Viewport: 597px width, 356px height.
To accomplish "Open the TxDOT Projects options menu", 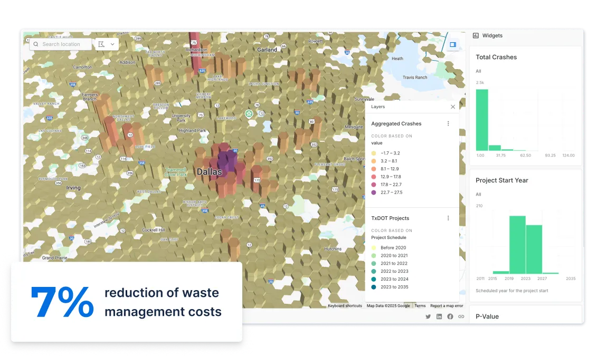I will click(448, 218).
